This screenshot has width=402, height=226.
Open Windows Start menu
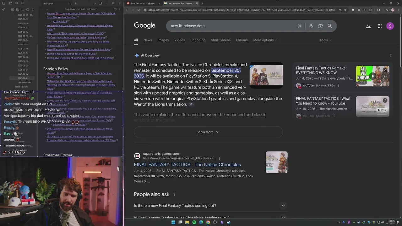pos(173,222)
